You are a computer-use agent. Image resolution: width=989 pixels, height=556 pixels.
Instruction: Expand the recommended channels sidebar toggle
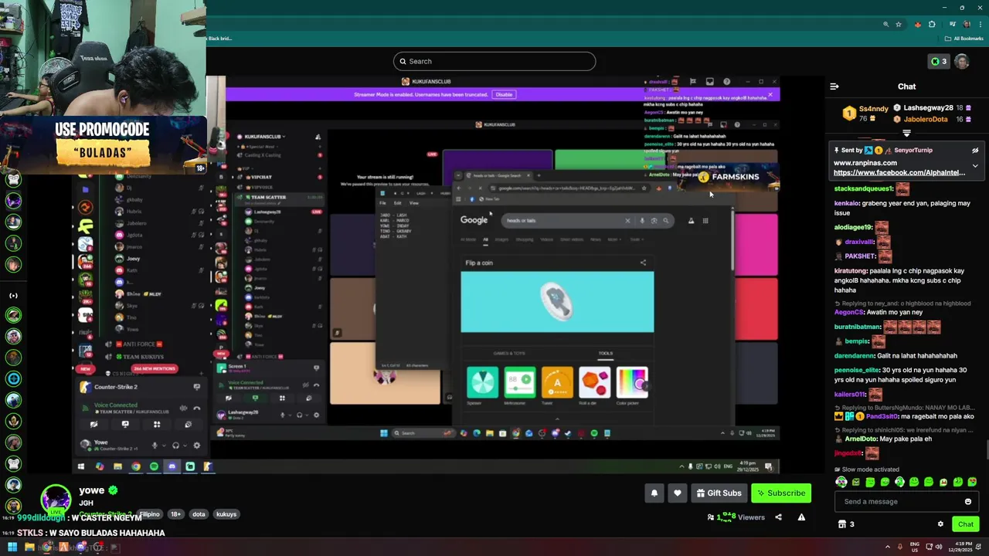point(13,295)
